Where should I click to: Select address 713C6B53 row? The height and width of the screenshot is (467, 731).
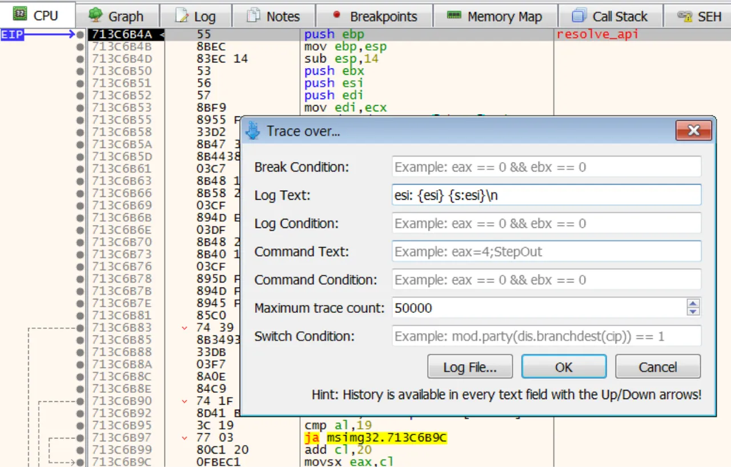[122, 107]
